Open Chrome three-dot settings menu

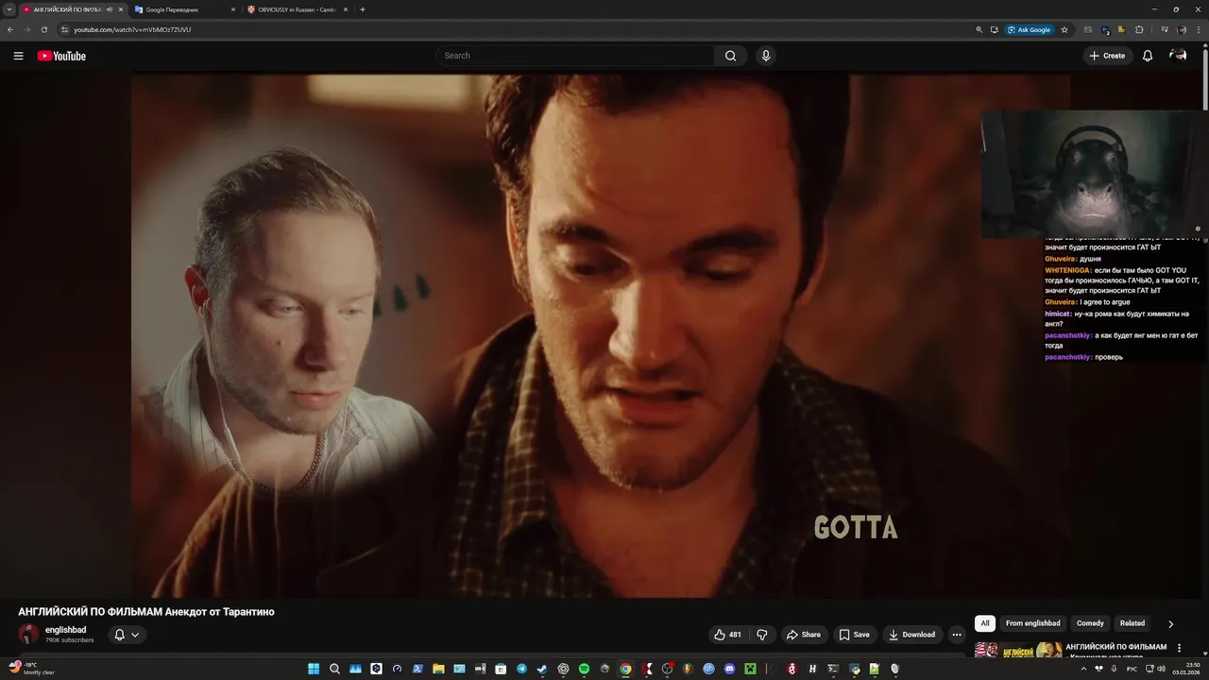(x=1199, y=29)
